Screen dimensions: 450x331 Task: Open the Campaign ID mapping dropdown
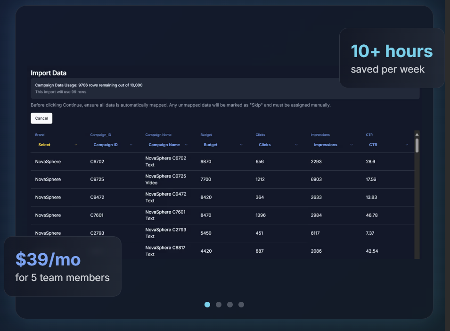click(x=131, y=145)
